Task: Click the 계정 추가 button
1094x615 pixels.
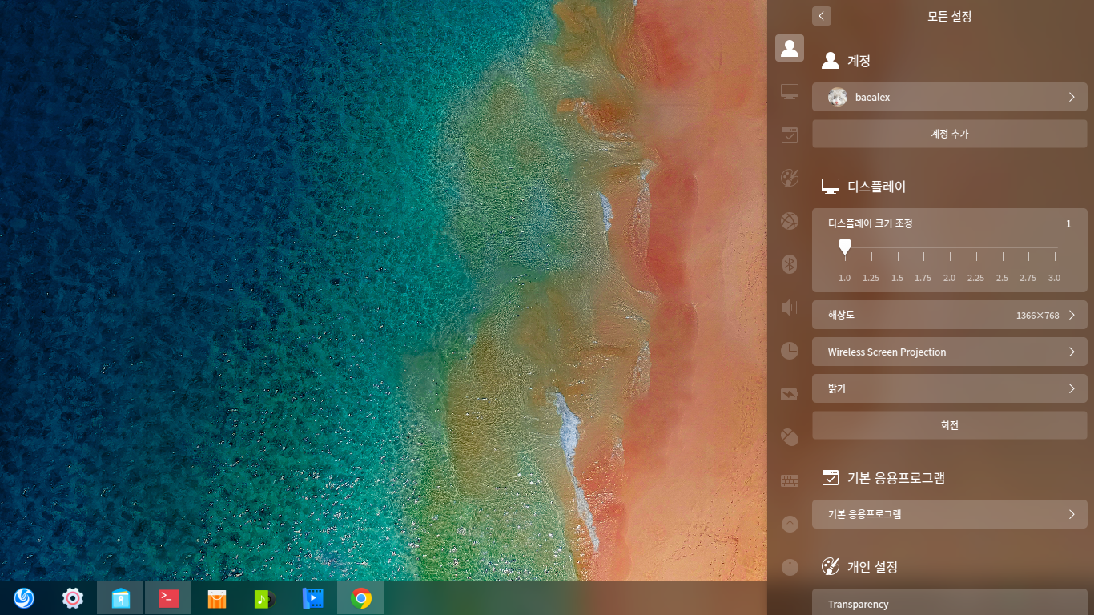Action: (949, 134)
